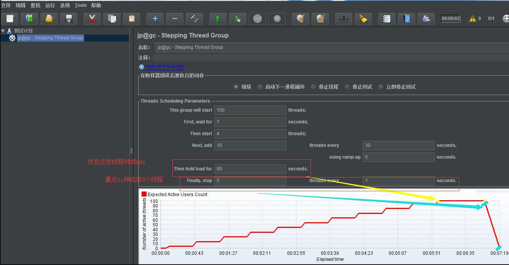Click the First, wait for seconds field
Image resolution: width=509 pixels, height=265 pixels.
(250, 122)
